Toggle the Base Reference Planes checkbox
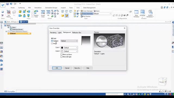174x98 pixels. pos(8,32)
